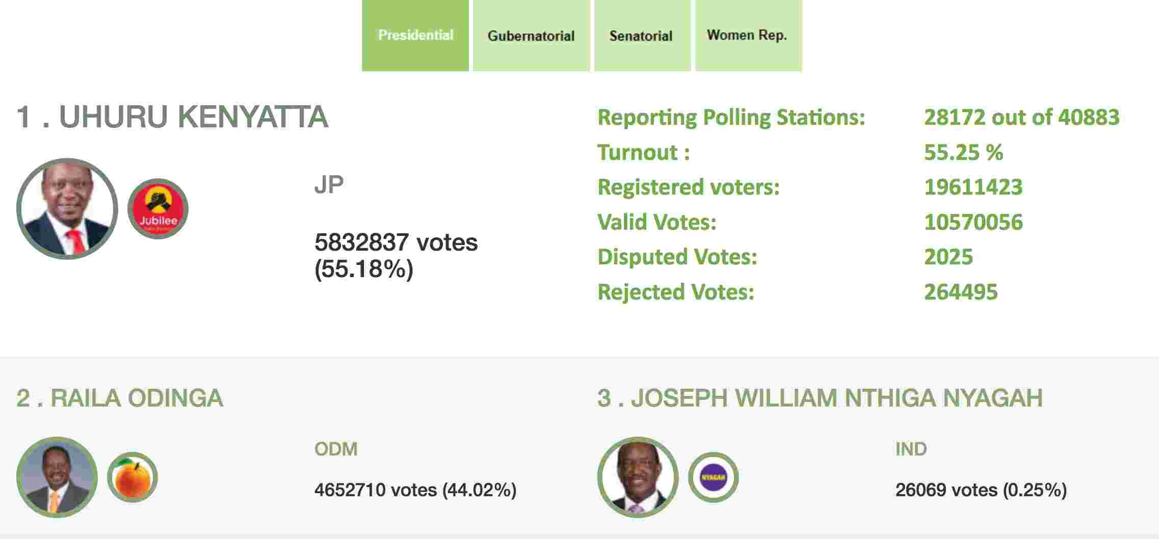Click the JP party abbreviation
Image resolution: width=1159 pixels, height=539 pixels.
pos(329,185)
